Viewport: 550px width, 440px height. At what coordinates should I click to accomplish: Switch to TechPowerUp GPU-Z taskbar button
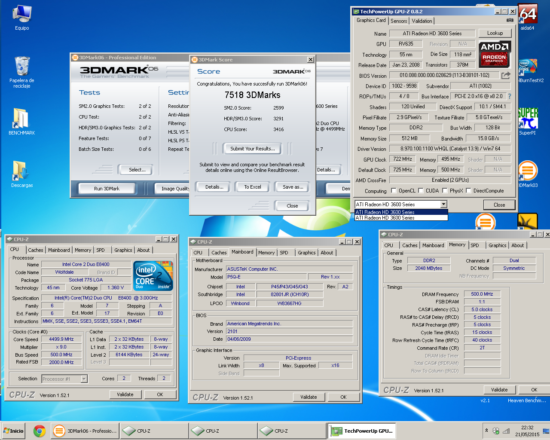point(361,431)
